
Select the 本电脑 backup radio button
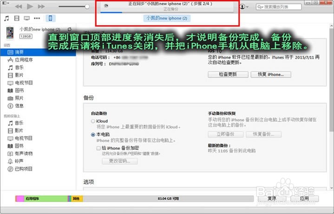pyautogui.click(x=93, y=134)
